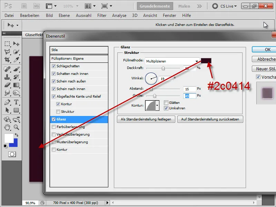This screenshot has width=276, height=207.
Task: Open the Kontur curve picker dropdown
Action: pyautogui.click(x=157, y=106)
